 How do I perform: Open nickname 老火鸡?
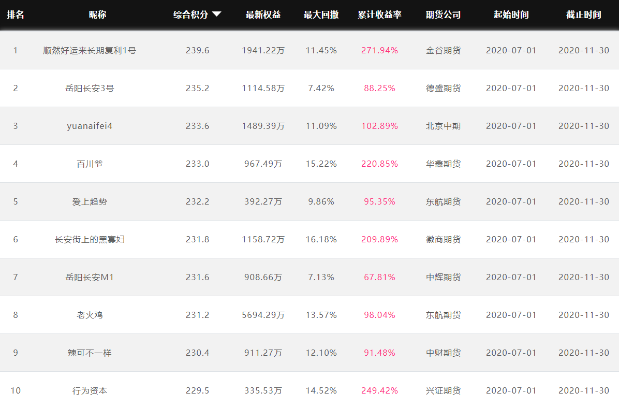point(90,315)
